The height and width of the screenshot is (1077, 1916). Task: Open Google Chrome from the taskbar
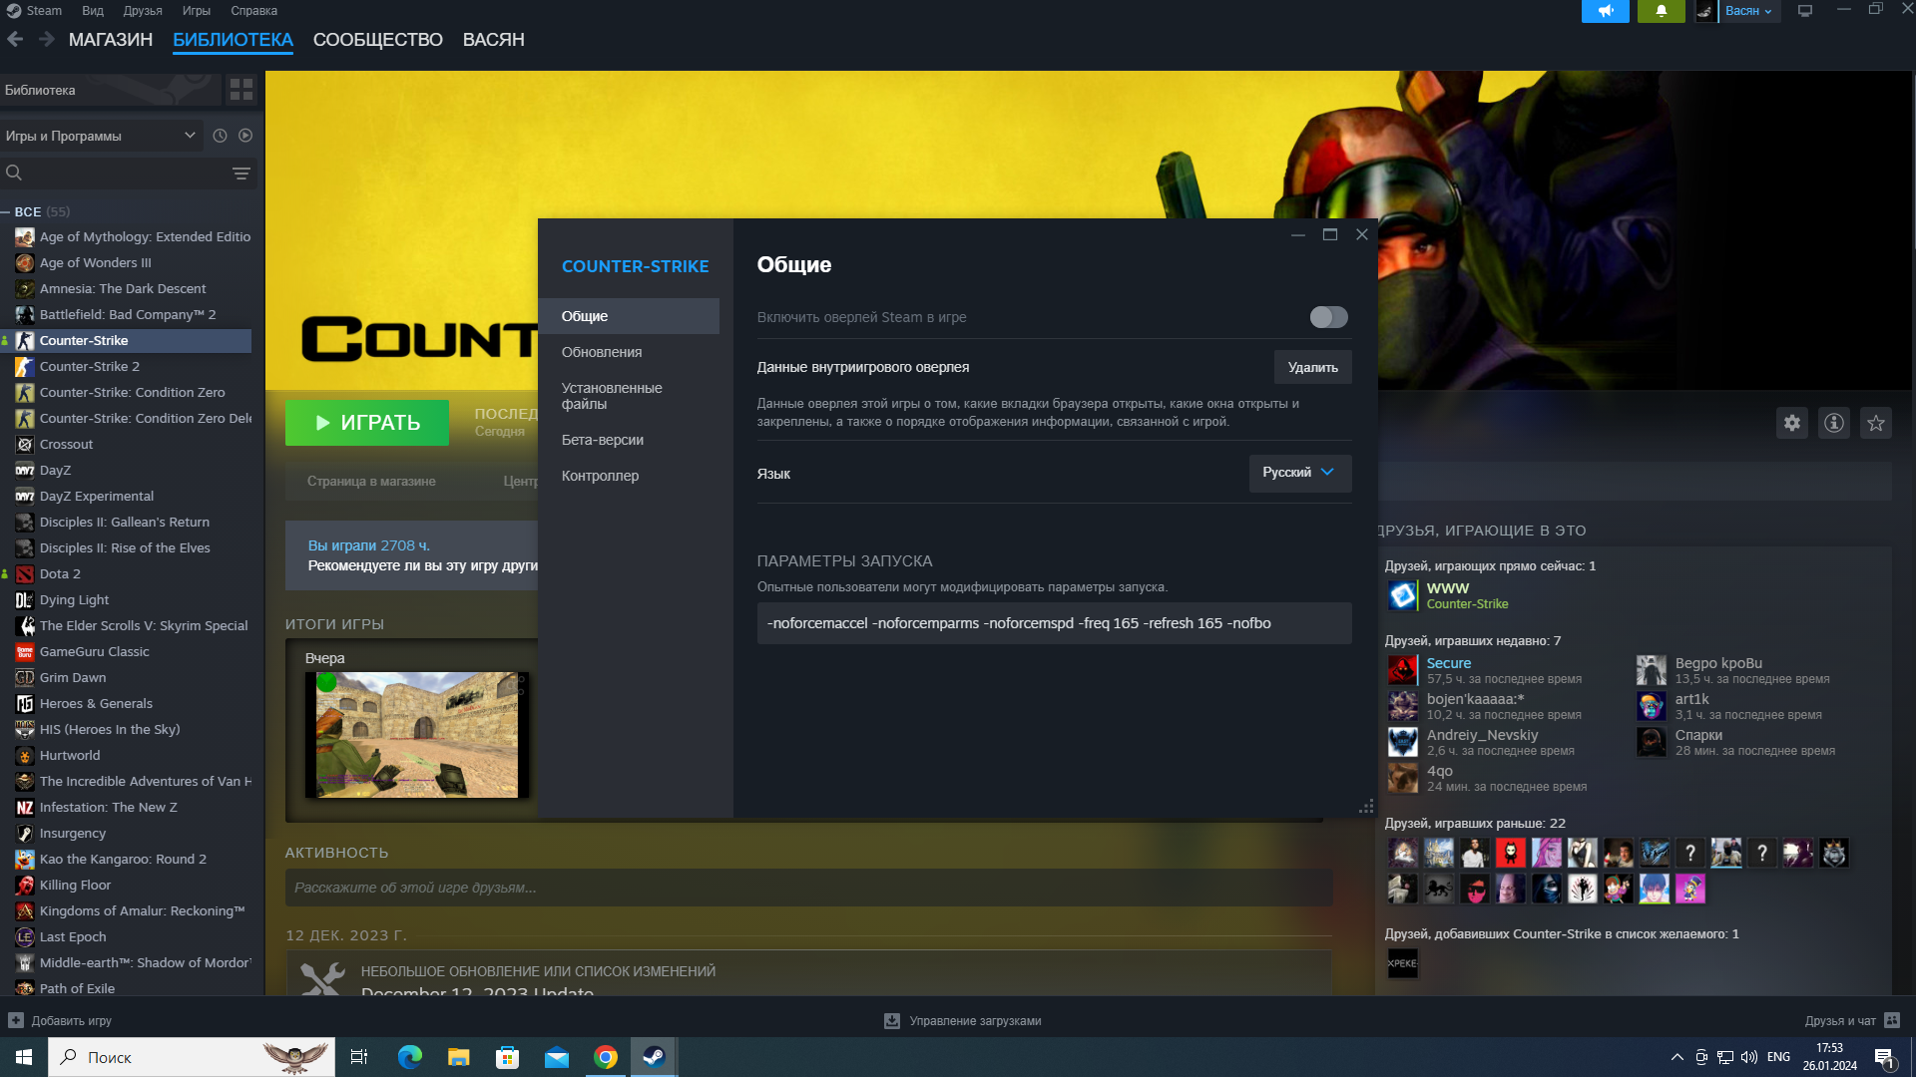[x=605, y=1057]
